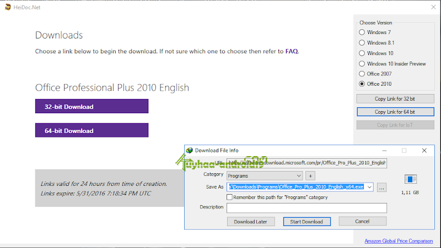Click Copy Link for 32 bit
Image resolution: width=441 pixels, height=248 pixels.
point(395,99)
